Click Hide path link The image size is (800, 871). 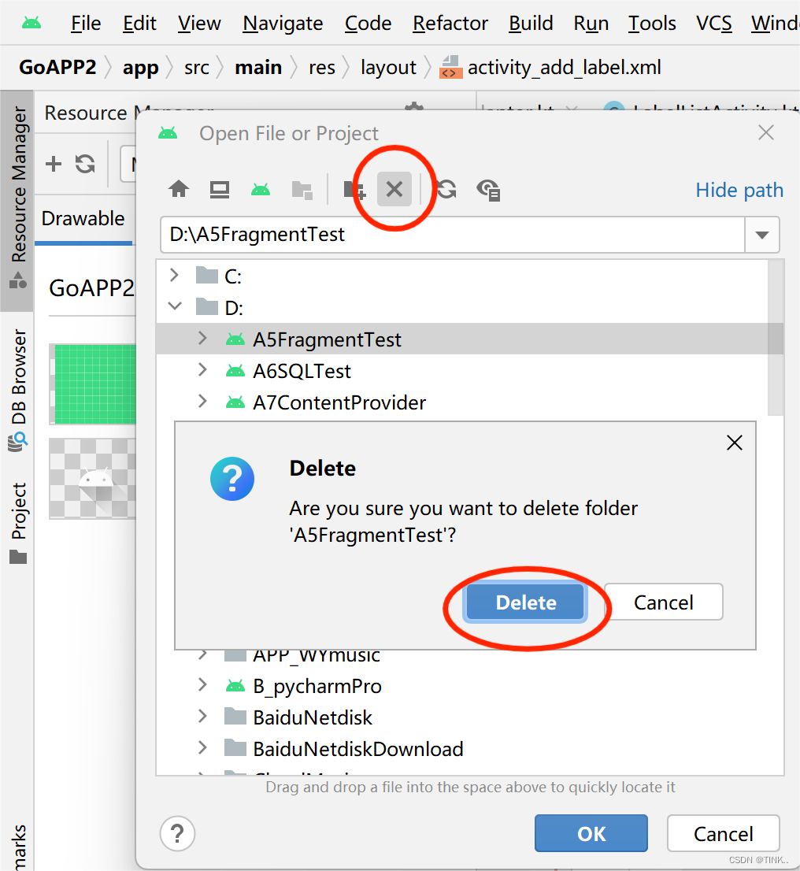[739, 190]
